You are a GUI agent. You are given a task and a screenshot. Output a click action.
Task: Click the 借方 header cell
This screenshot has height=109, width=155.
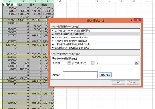pyautogui.click(x=23, y=4)
